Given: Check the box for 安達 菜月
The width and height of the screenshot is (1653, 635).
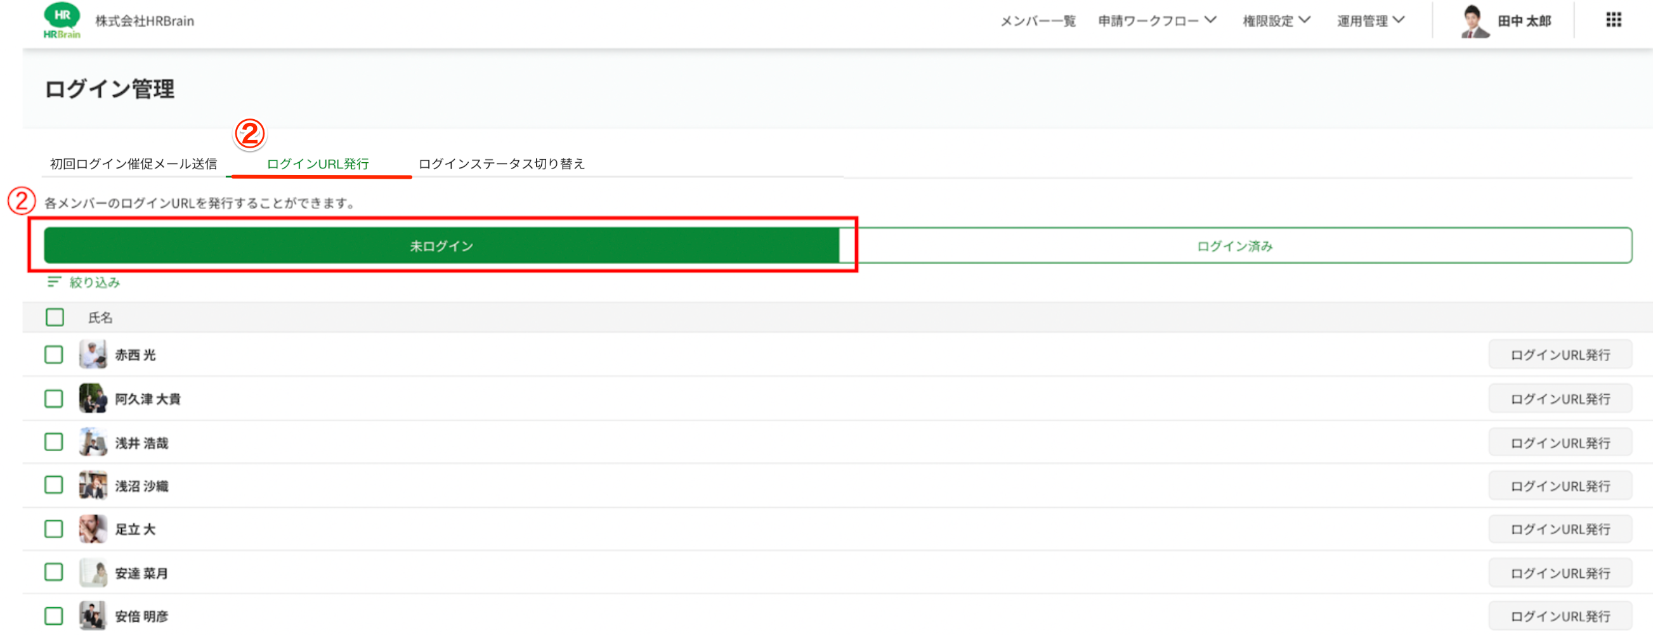Looking at the screenshot, I should (54, 572).
